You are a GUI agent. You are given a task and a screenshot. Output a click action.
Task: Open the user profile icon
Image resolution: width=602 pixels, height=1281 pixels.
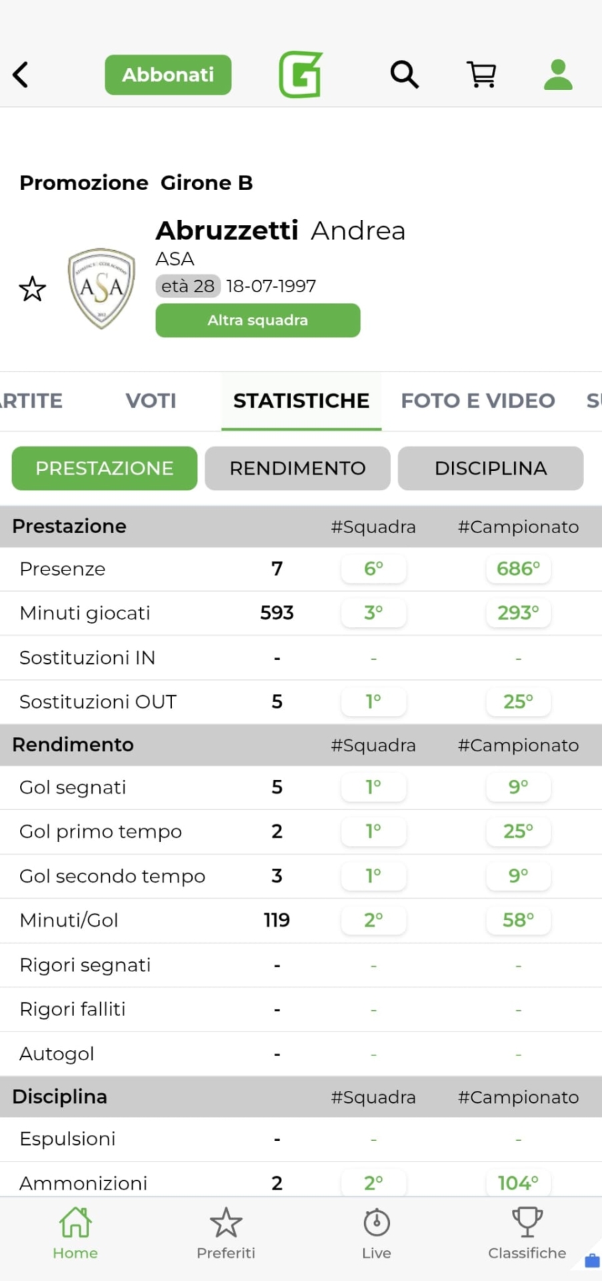558,75
